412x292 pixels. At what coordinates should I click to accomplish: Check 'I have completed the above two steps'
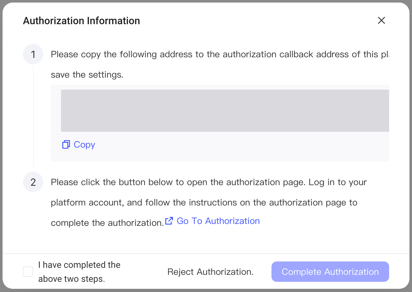click(28, 272)
